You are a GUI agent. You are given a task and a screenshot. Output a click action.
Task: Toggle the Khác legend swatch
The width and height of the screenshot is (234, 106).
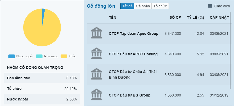(64, 56)
